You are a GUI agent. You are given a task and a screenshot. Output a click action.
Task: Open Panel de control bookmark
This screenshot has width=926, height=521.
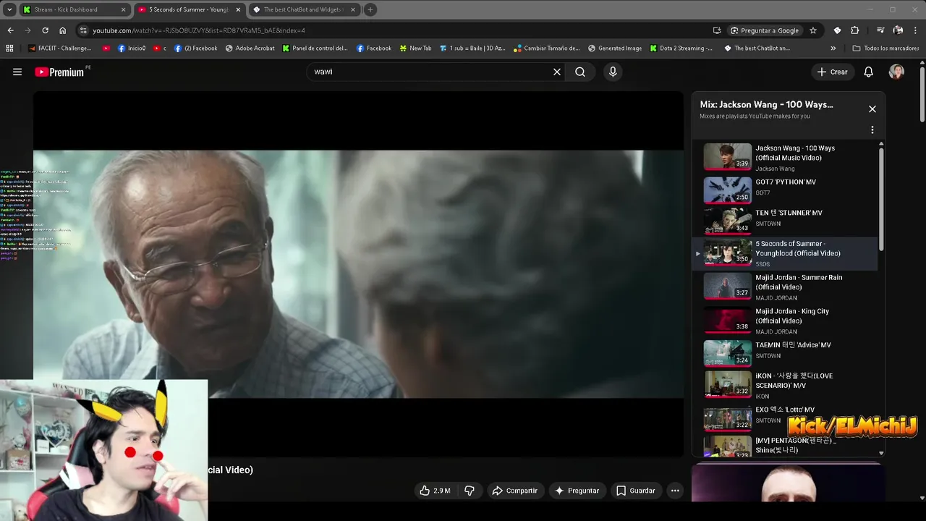point(315,48)
